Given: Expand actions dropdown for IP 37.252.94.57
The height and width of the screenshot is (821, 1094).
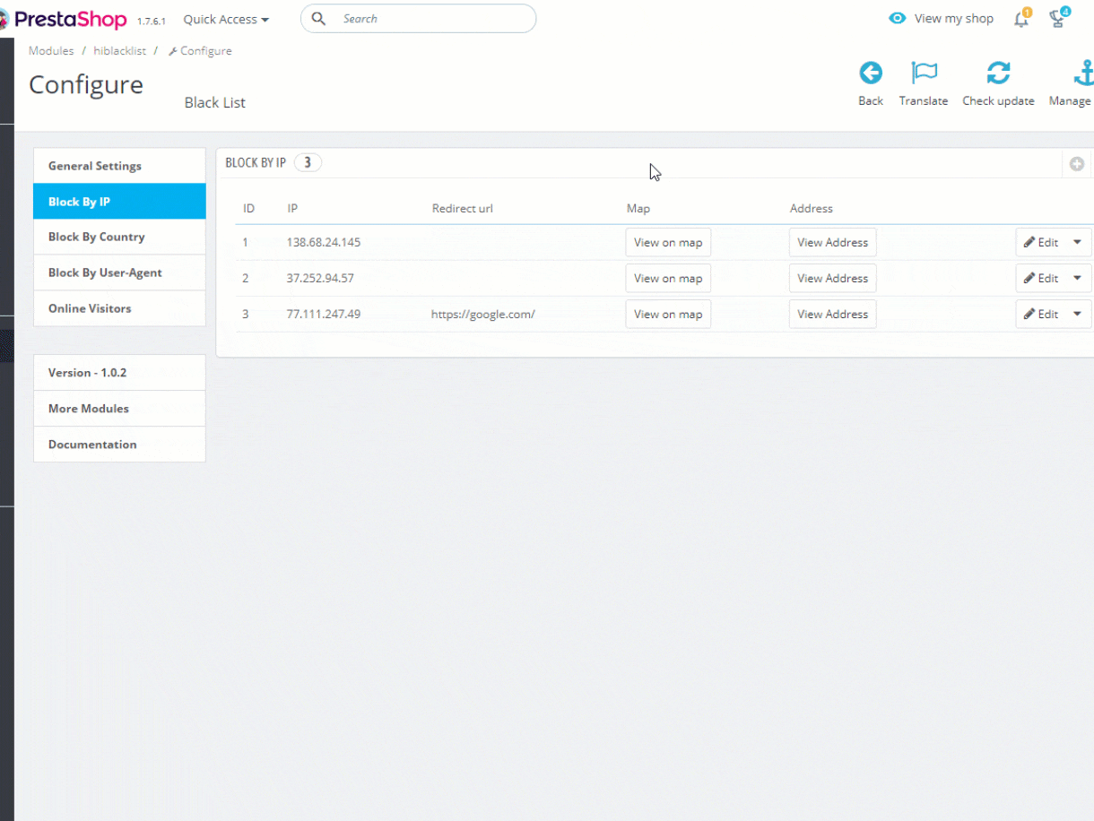Looking at the screenshot, I should point(1077,278).
